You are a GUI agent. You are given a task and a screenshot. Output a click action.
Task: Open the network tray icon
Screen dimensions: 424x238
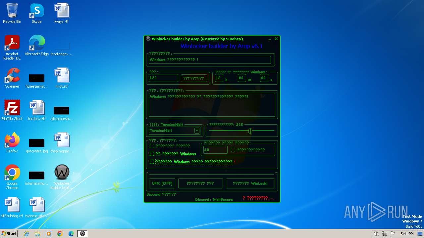[385, 234]
